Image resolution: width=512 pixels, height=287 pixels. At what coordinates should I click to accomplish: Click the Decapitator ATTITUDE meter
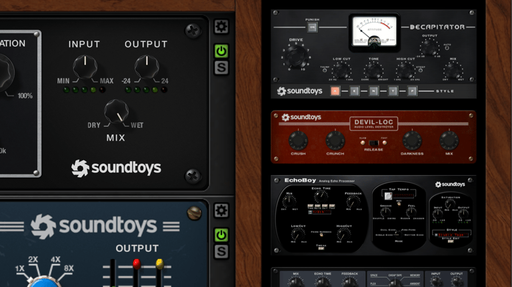coord(374,31)
